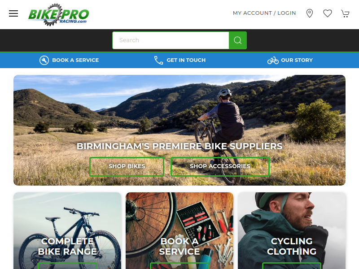Click the Shop Bikes button

[127, 166]
